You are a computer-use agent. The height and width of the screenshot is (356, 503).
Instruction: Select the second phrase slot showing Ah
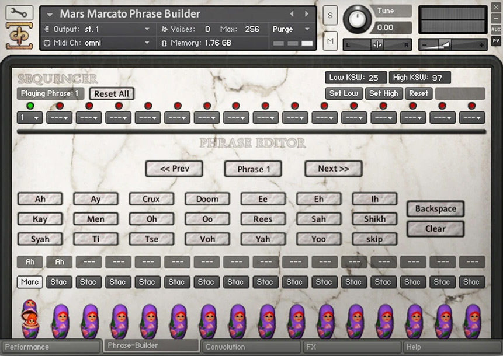tap(59, 262)
